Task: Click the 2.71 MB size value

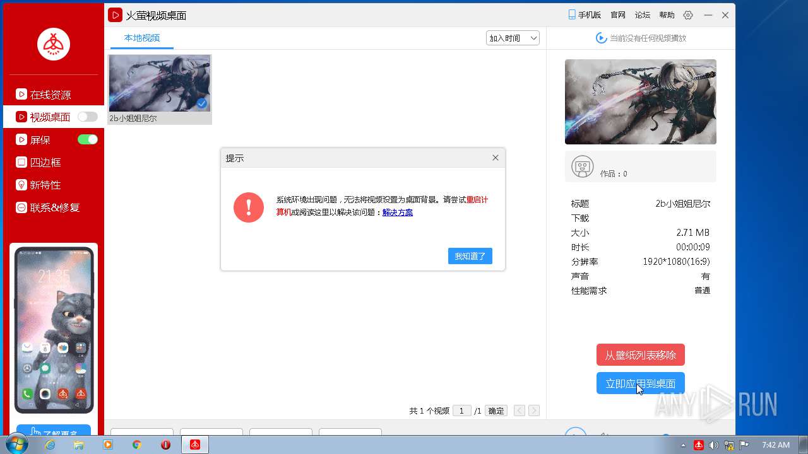Action: pos(692,233)
